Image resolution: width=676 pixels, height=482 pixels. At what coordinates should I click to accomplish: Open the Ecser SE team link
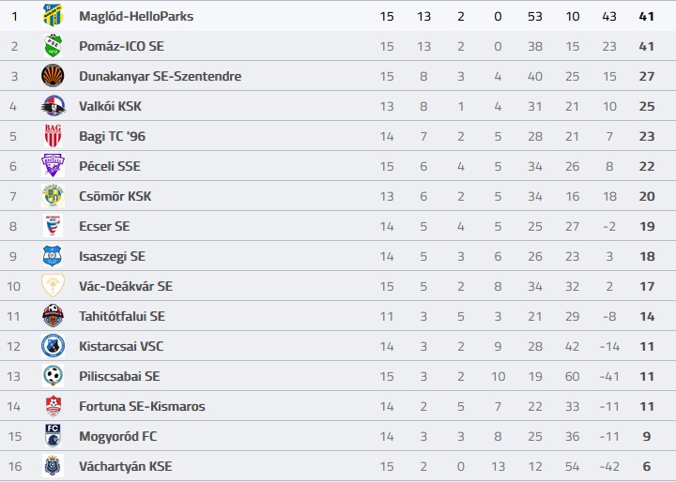[x=104, y=226]
